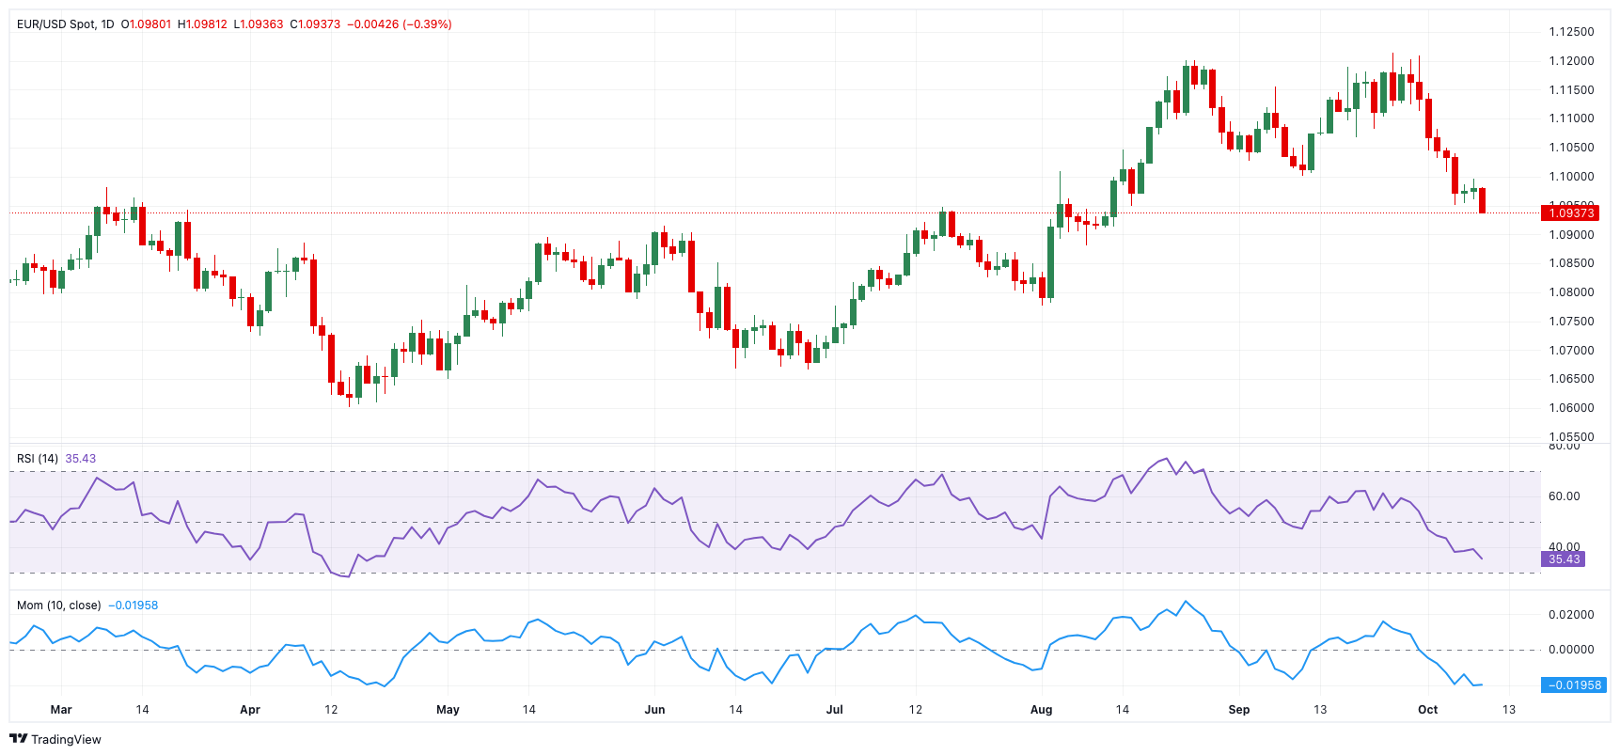Screen dimensions: 1620x755
Task: Click the Jun label on time axis
Action: point(654,710)
